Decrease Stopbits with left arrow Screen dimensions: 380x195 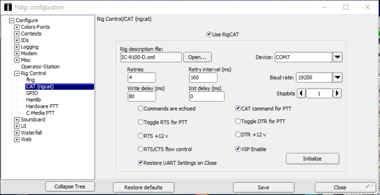[301, 93]
